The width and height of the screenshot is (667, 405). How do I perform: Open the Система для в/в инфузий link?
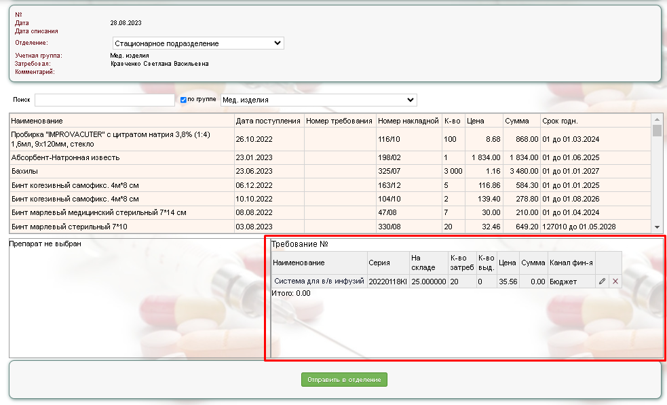click(319, 281)
